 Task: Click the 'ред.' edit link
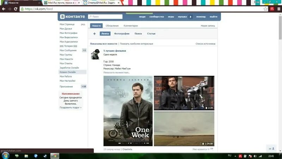coord(83,24)
